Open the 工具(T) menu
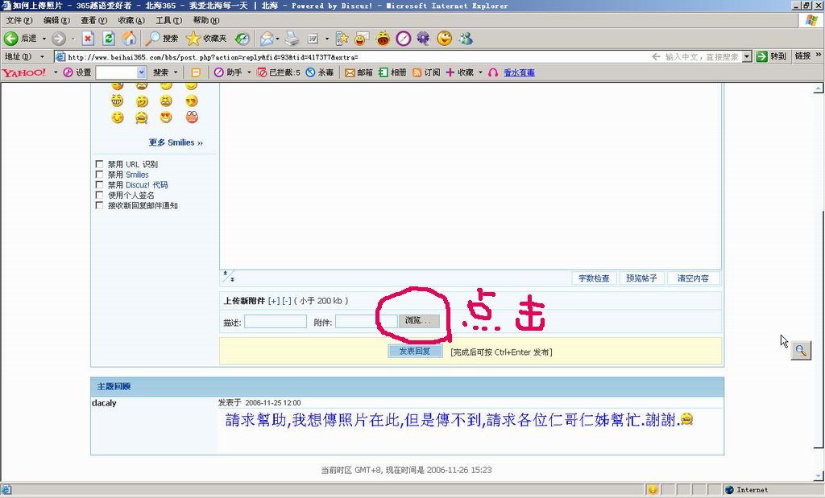The image size is (825, 498). pos(168,20)
